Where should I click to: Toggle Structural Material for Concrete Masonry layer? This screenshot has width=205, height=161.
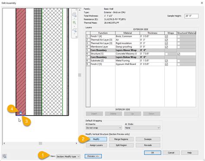[179, 54]
